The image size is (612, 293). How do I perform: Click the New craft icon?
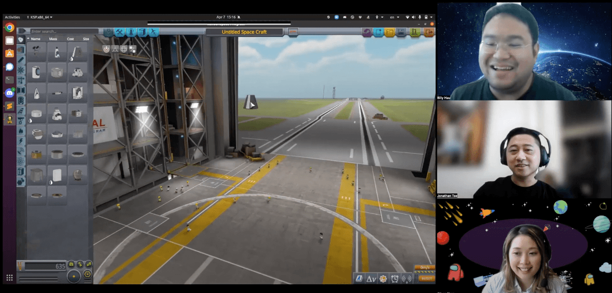click(x=379, y=32)
